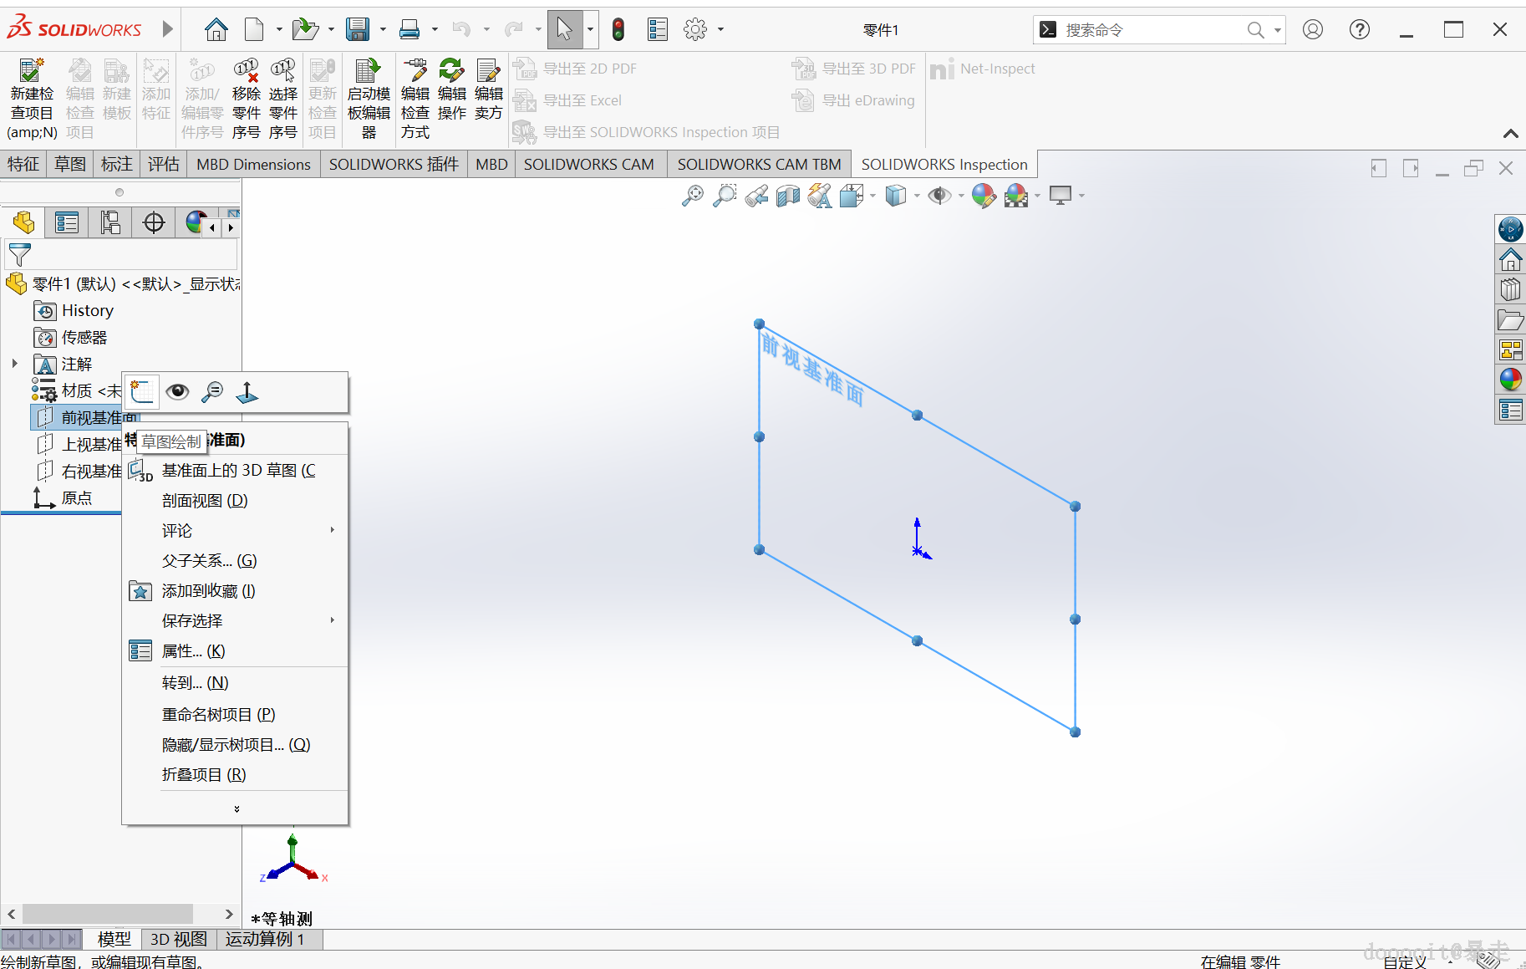Click the Sketch (草图绘制) icon in the context toolbar

142,391
